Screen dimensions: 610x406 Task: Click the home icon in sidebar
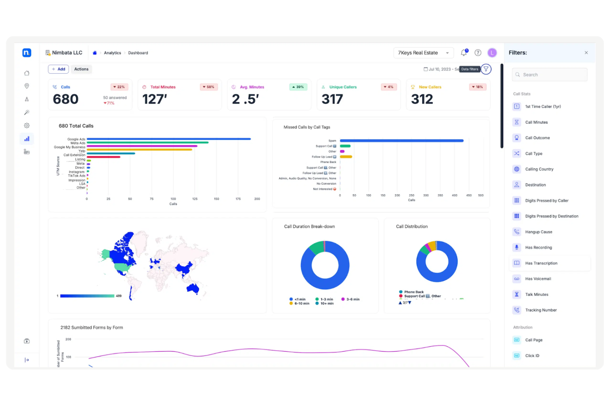[27, 73]
